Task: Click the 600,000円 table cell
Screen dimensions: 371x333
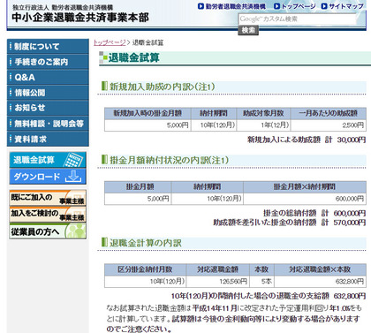Action: click(x=305, y=199)
